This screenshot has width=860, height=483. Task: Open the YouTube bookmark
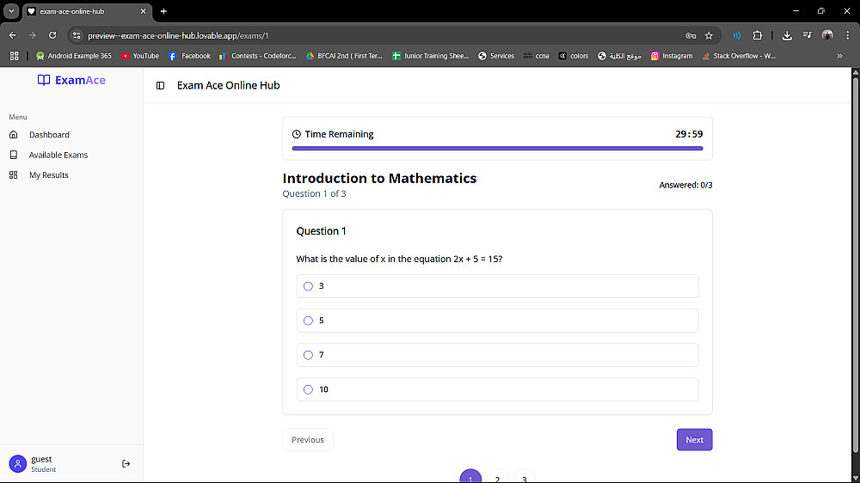click(140, 56)
